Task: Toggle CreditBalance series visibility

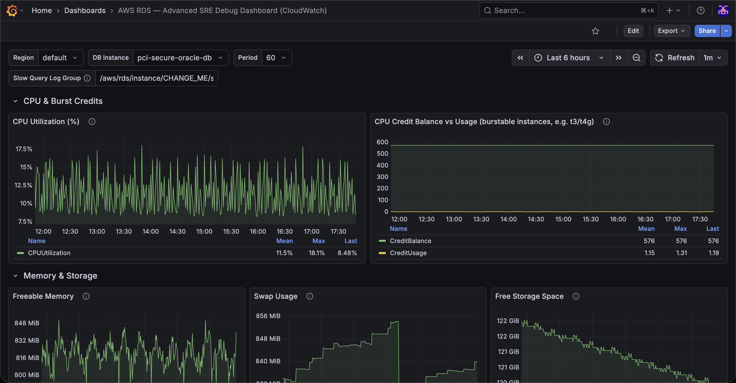Action: pos(410,241)
